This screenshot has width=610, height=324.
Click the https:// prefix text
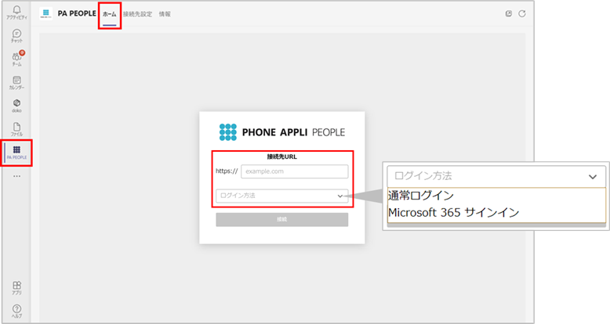tap(227, 171)
